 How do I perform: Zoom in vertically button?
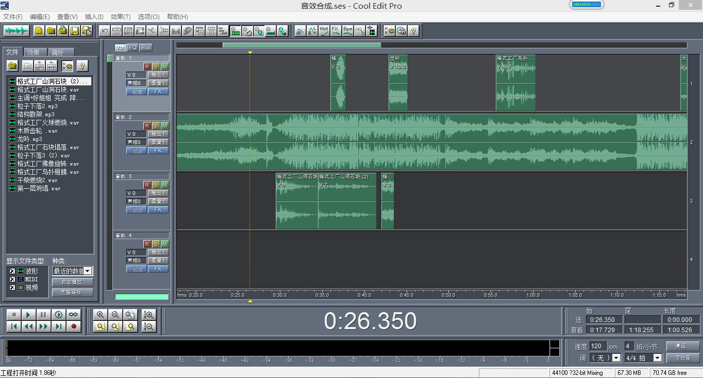click(x=149, y=315)
